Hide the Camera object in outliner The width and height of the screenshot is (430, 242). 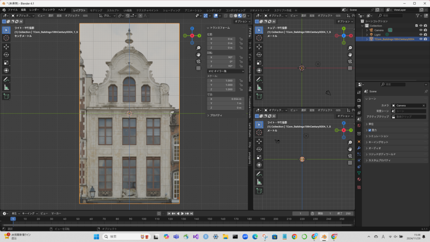421,30
